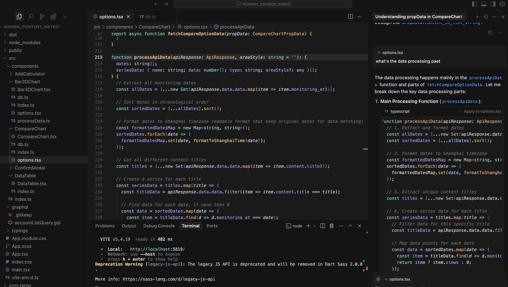Expand the AddCalculator folder
The width and height of the screenshot is (508, 287).
tap(44, 74)
